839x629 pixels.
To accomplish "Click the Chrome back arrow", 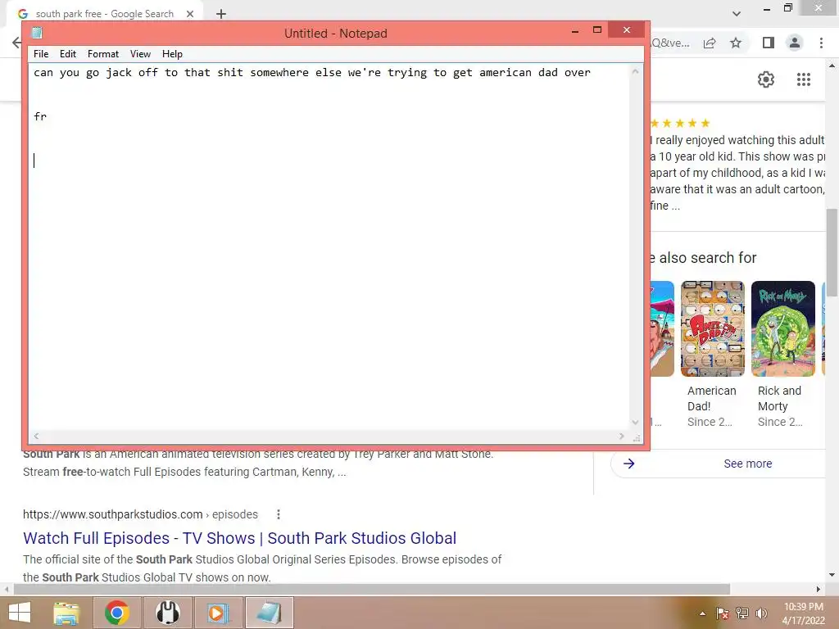I will 17,43.
